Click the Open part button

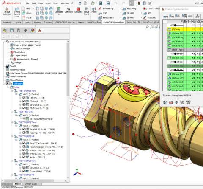[27, 13]
